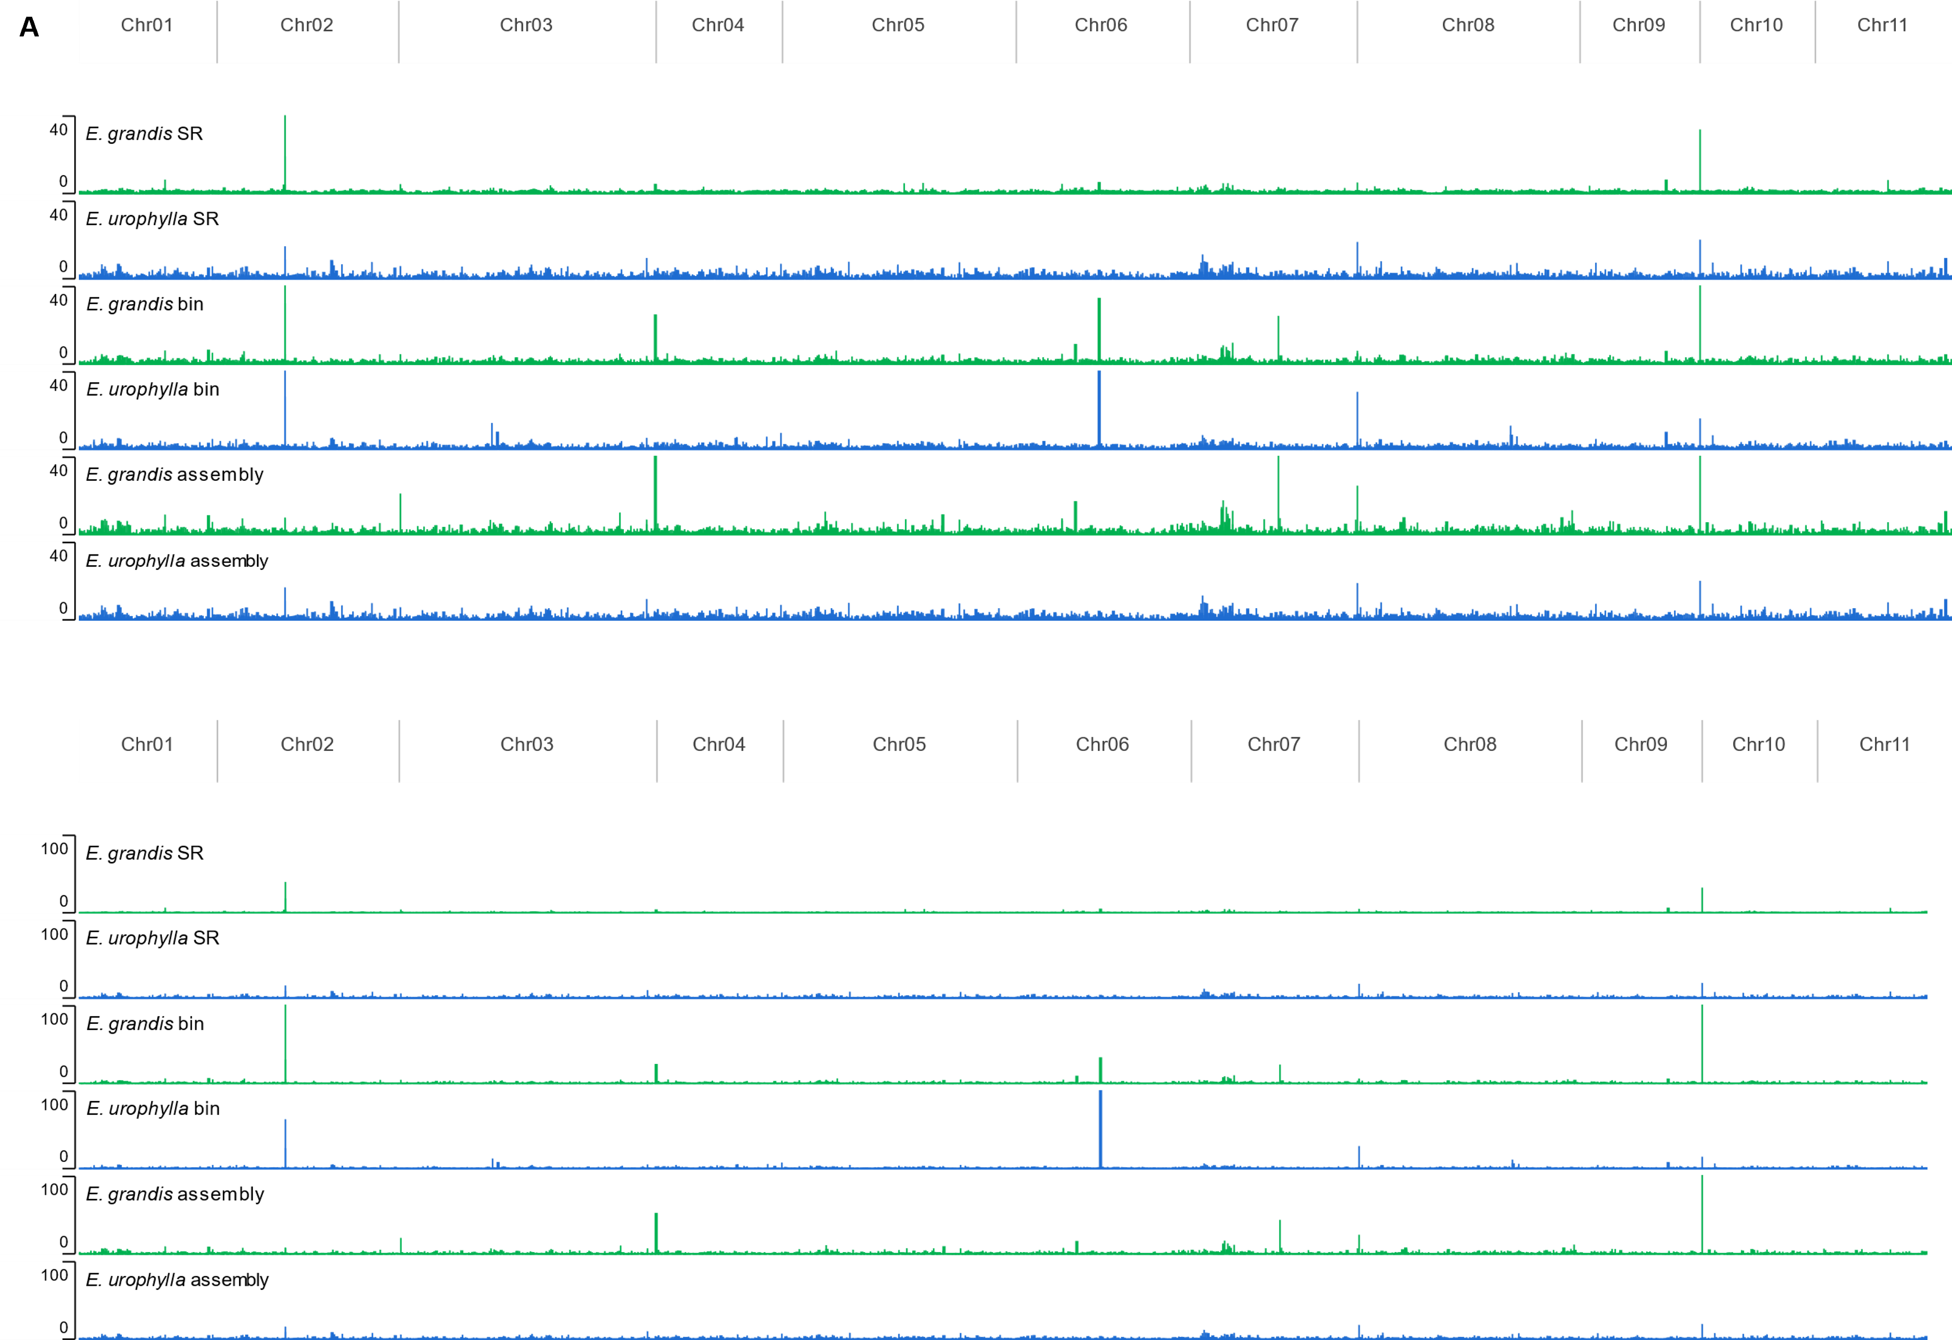Open the Chr09 header in the upper panel
Screen dimensions: 1952x1340
click(1639, 25)
